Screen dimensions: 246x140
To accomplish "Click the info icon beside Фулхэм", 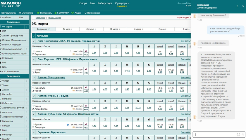I will coord(68,125).
